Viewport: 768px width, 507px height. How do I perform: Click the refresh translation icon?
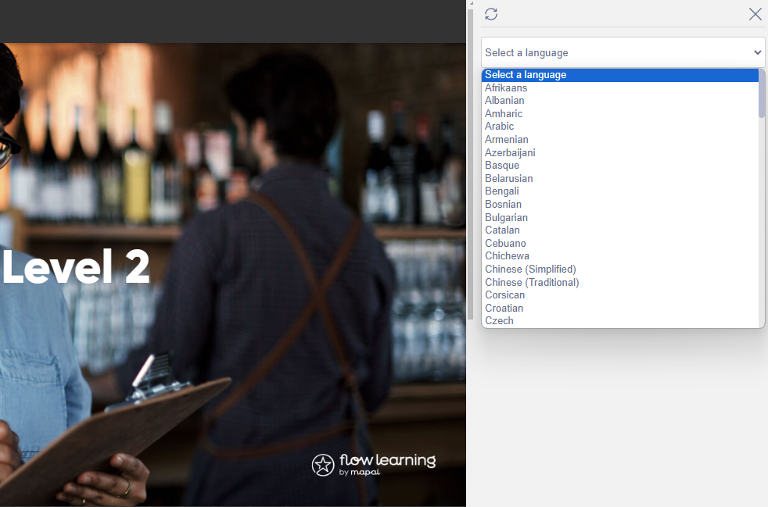click(x=491, y=14)
